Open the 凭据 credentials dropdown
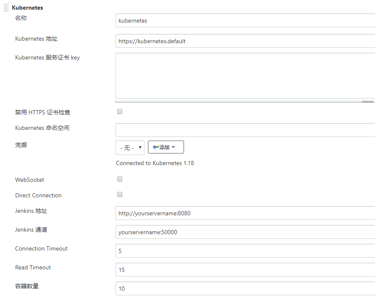This screenshot has width=375, height=297. [x=130, y=147]
